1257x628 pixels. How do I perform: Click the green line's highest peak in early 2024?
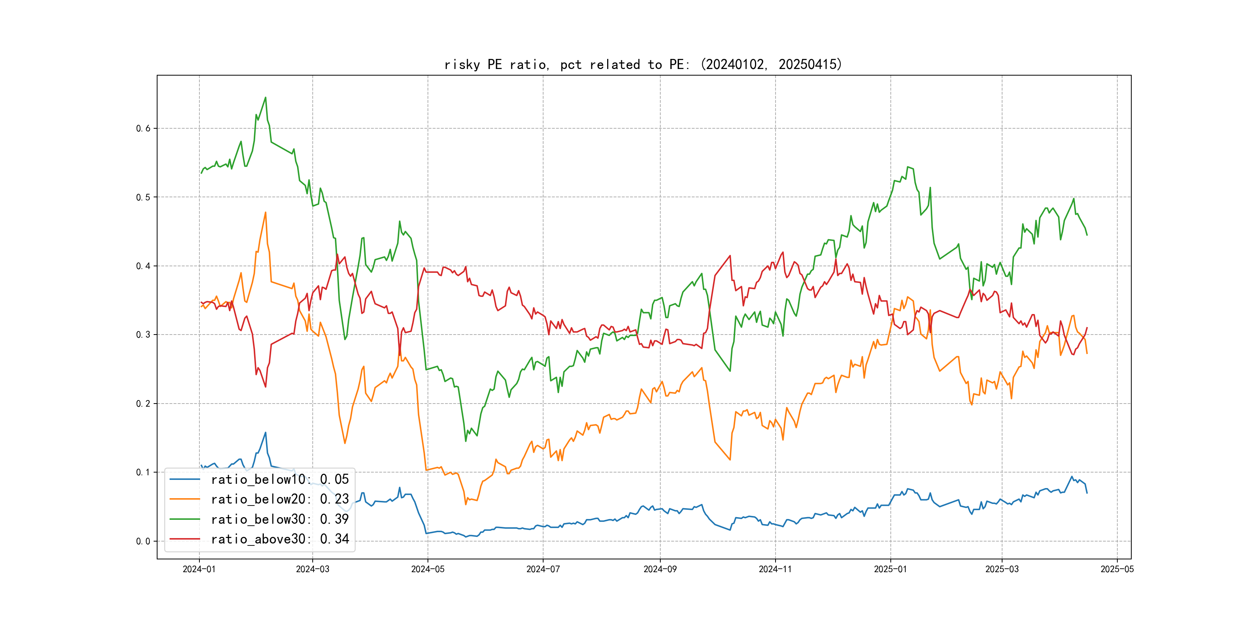265,98
